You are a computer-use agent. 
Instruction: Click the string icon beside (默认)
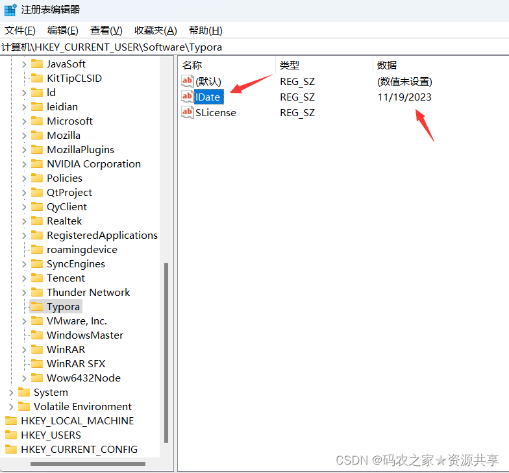pyautogui.click(x=187, y=81)
